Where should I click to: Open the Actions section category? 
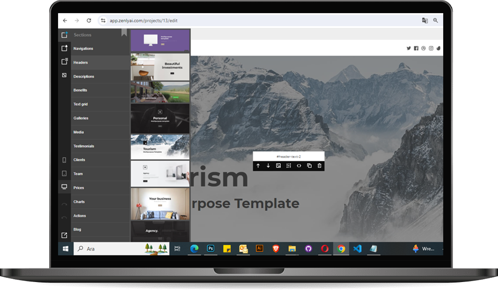(x=100, y=216)
